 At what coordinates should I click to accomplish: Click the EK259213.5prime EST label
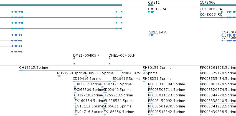click(118, 95)
